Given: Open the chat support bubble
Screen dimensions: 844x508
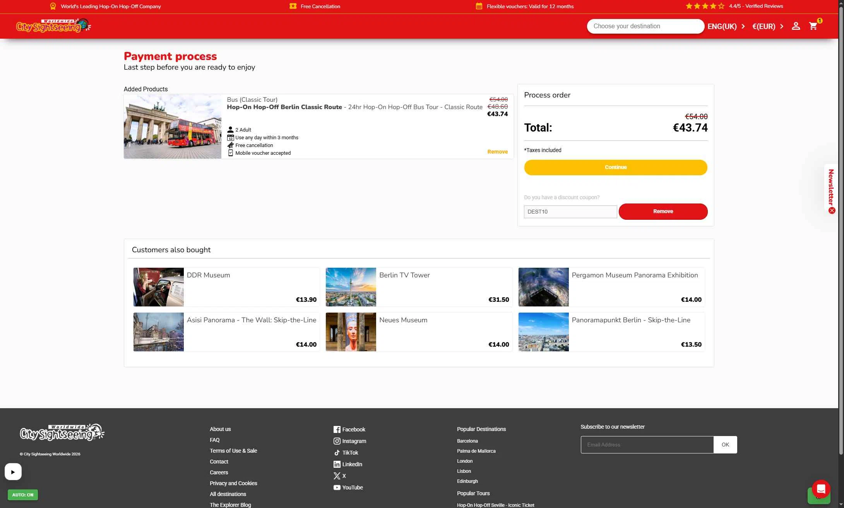Looking at the screenshot, I should click(x=821, y=489).
